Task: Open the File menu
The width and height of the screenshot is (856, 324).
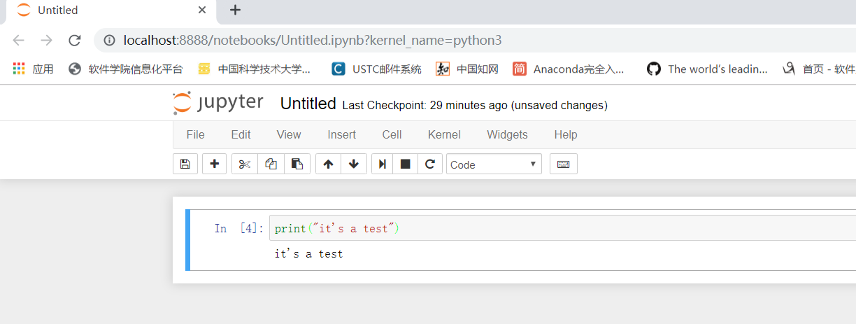Action: pyautogui.click(x=196, y=134)
